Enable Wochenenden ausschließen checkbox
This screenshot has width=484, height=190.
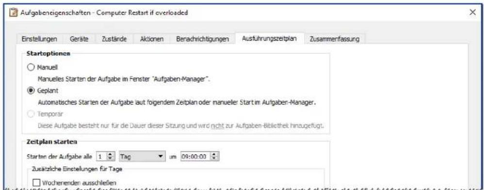tap(36, 183)
